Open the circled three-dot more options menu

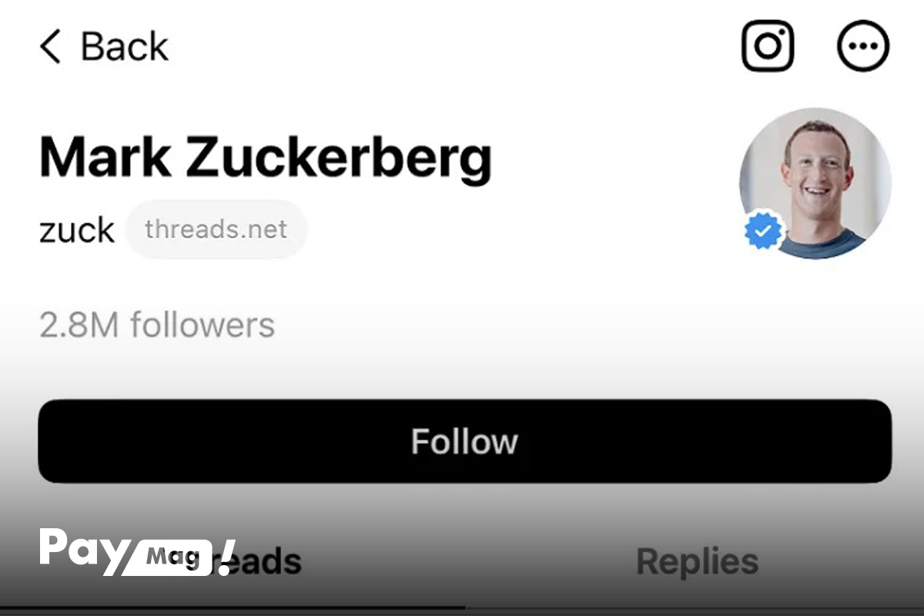[863, 46]
